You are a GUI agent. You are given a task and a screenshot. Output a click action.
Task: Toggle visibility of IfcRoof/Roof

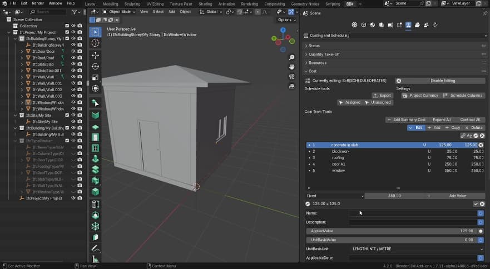tap(73, 58)
